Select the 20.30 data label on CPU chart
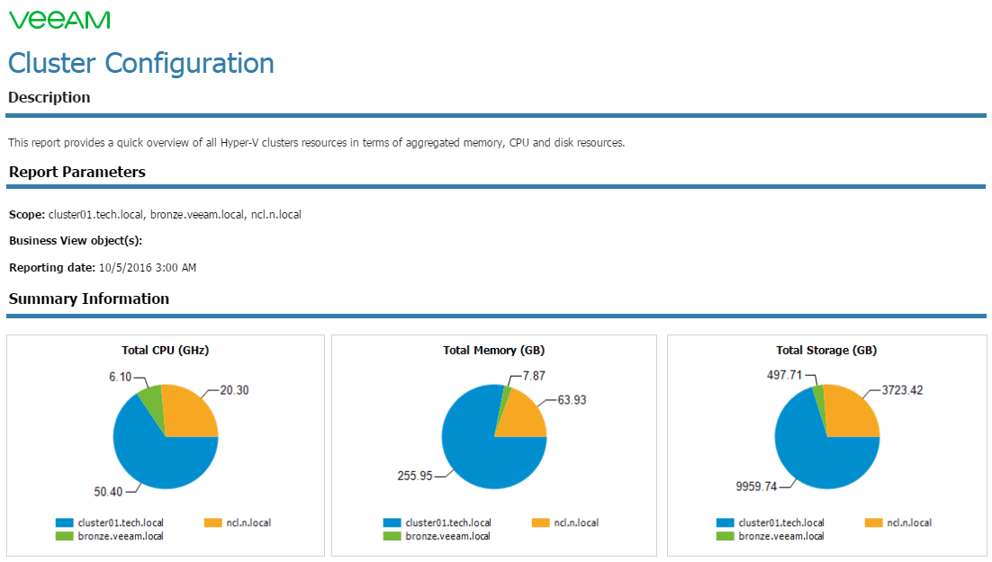 (234, 390)
